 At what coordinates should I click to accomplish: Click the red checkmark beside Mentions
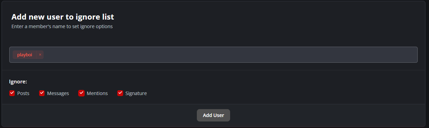[81, 93]
